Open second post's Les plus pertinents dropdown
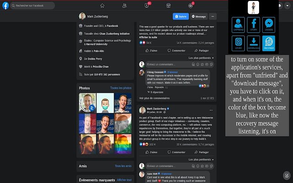The height and width of the screenshot is (183, 293). click(x=201, y=160)
